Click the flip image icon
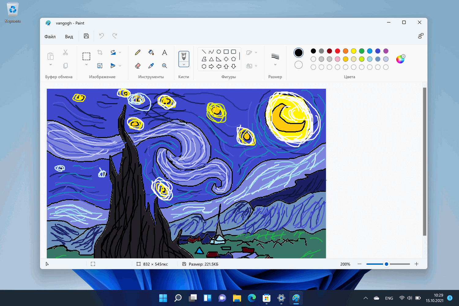The width and height of the screenshot is (459, 306). click(113, 65)
